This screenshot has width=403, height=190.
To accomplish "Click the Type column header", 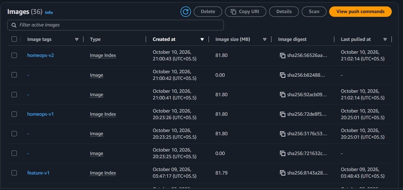I will click(95, 39).
